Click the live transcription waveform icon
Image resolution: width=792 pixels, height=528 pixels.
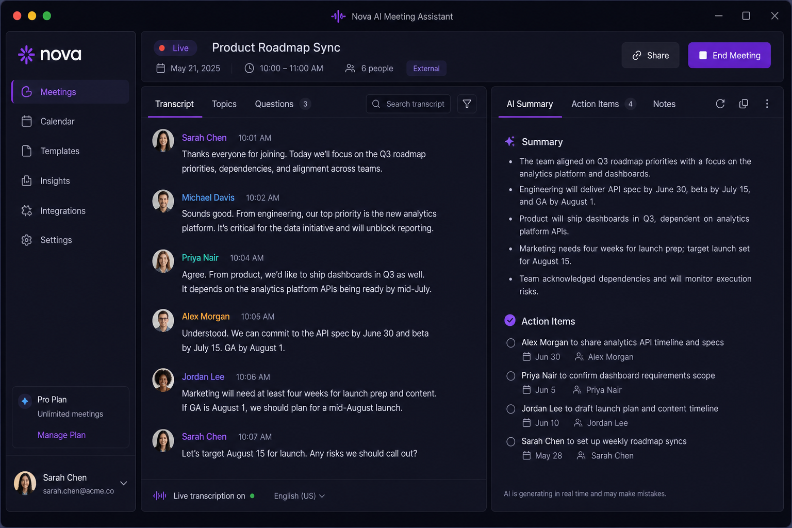(160, 496)
